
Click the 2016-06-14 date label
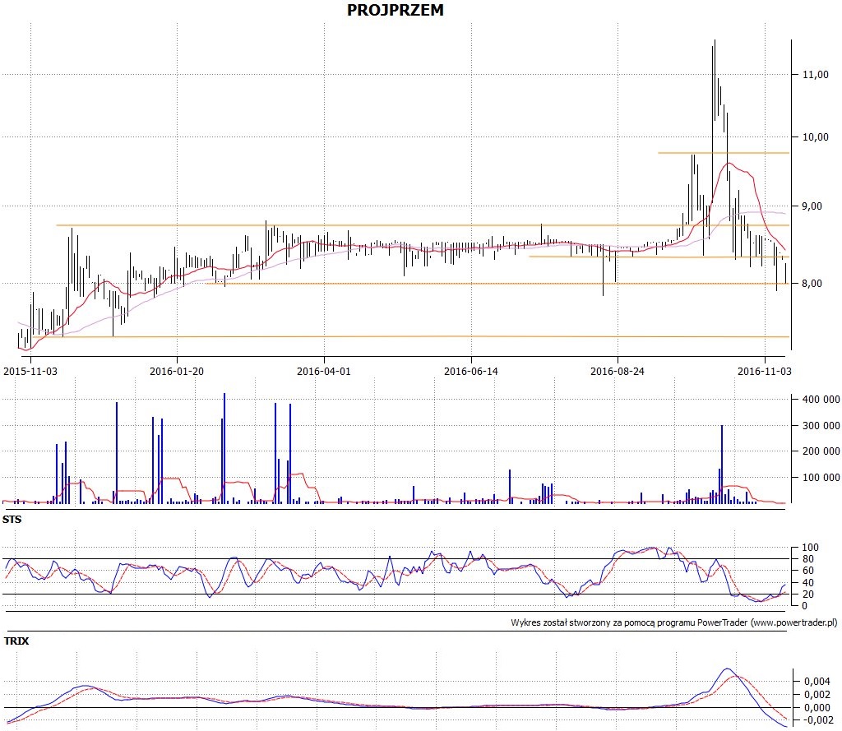click(x=471, y=371)
